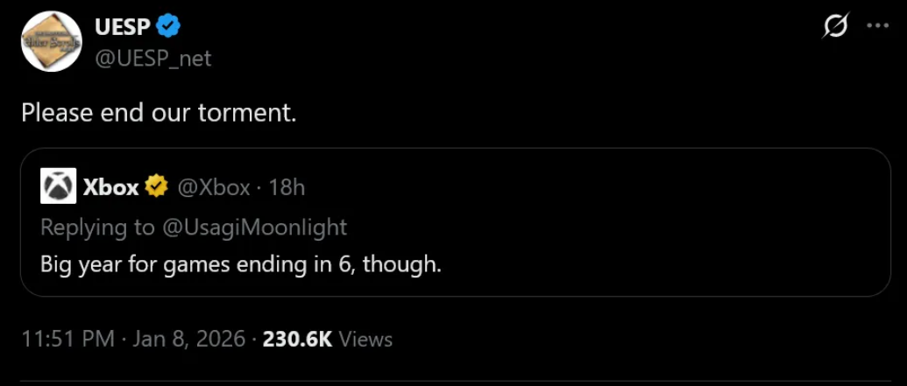Open the UESP profile avatar
907x386 pixels.
pos(51,41)
